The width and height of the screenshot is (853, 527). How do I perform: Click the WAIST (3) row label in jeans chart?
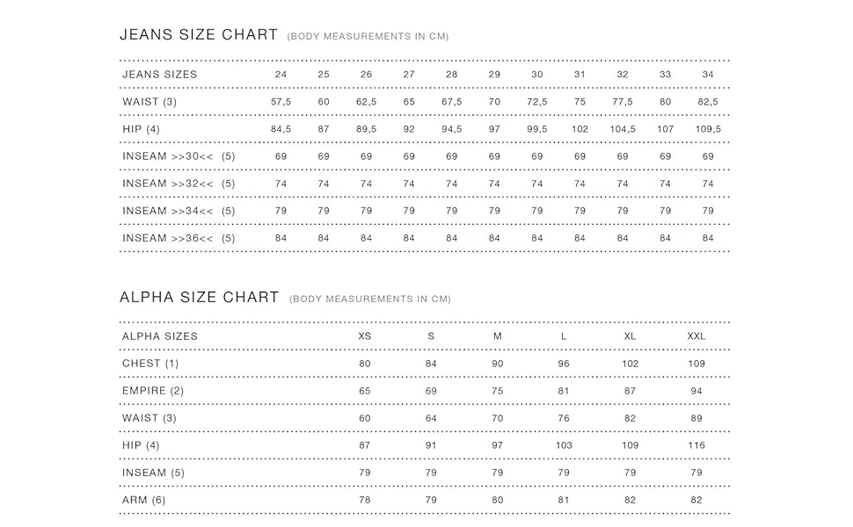[x=149, y=102]
